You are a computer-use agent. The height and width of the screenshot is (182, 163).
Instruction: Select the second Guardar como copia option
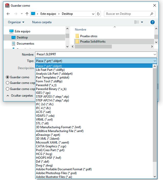pos(7,83)
